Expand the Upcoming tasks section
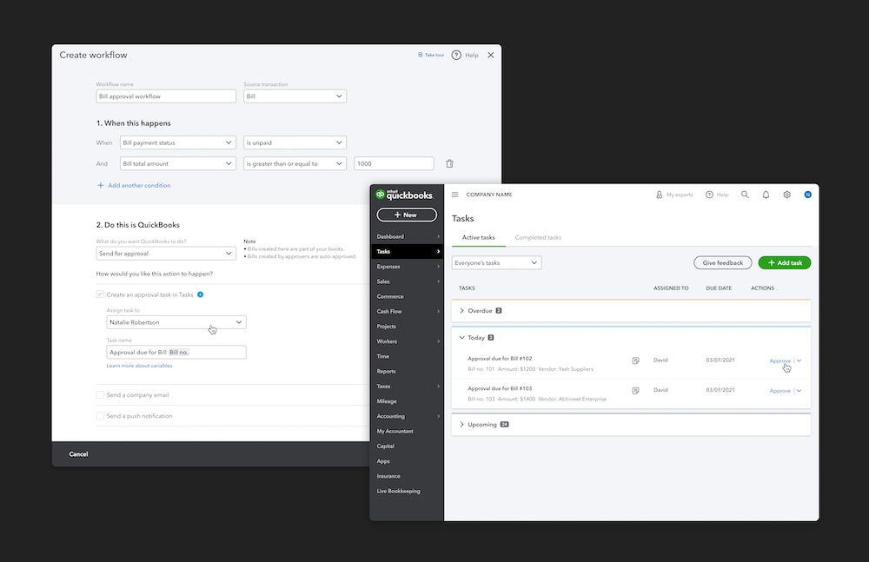Screen dimensions: 869x562 pyautogui.click(x=461, y=425)
